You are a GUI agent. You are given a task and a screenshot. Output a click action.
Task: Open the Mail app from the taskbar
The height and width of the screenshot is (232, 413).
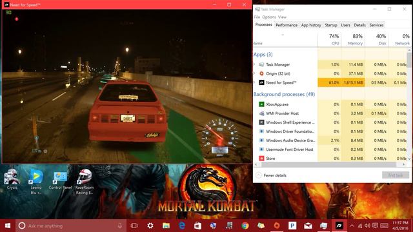(x=308, y=226)
